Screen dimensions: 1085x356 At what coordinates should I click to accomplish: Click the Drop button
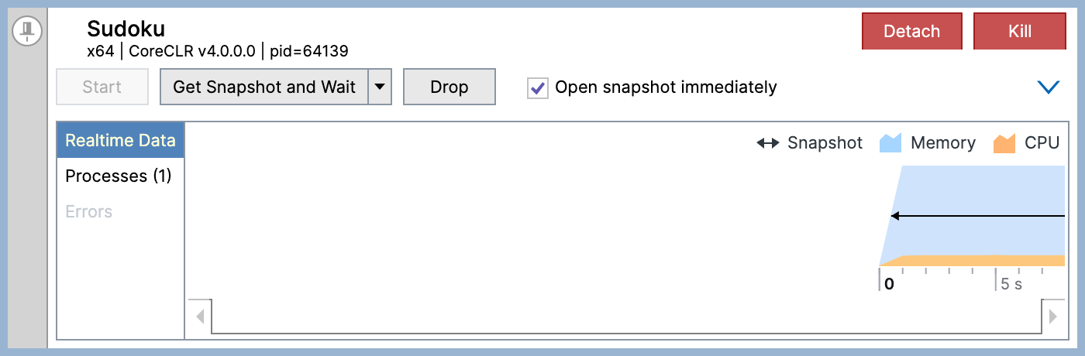pos(449,87)
